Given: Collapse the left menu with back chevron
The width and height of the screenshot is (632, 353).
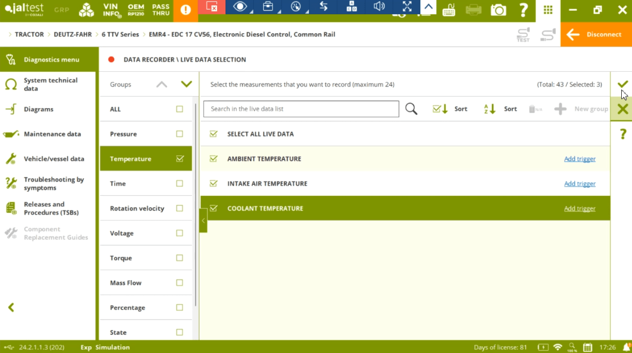Looking at the screenshot, I should [11, 307].
